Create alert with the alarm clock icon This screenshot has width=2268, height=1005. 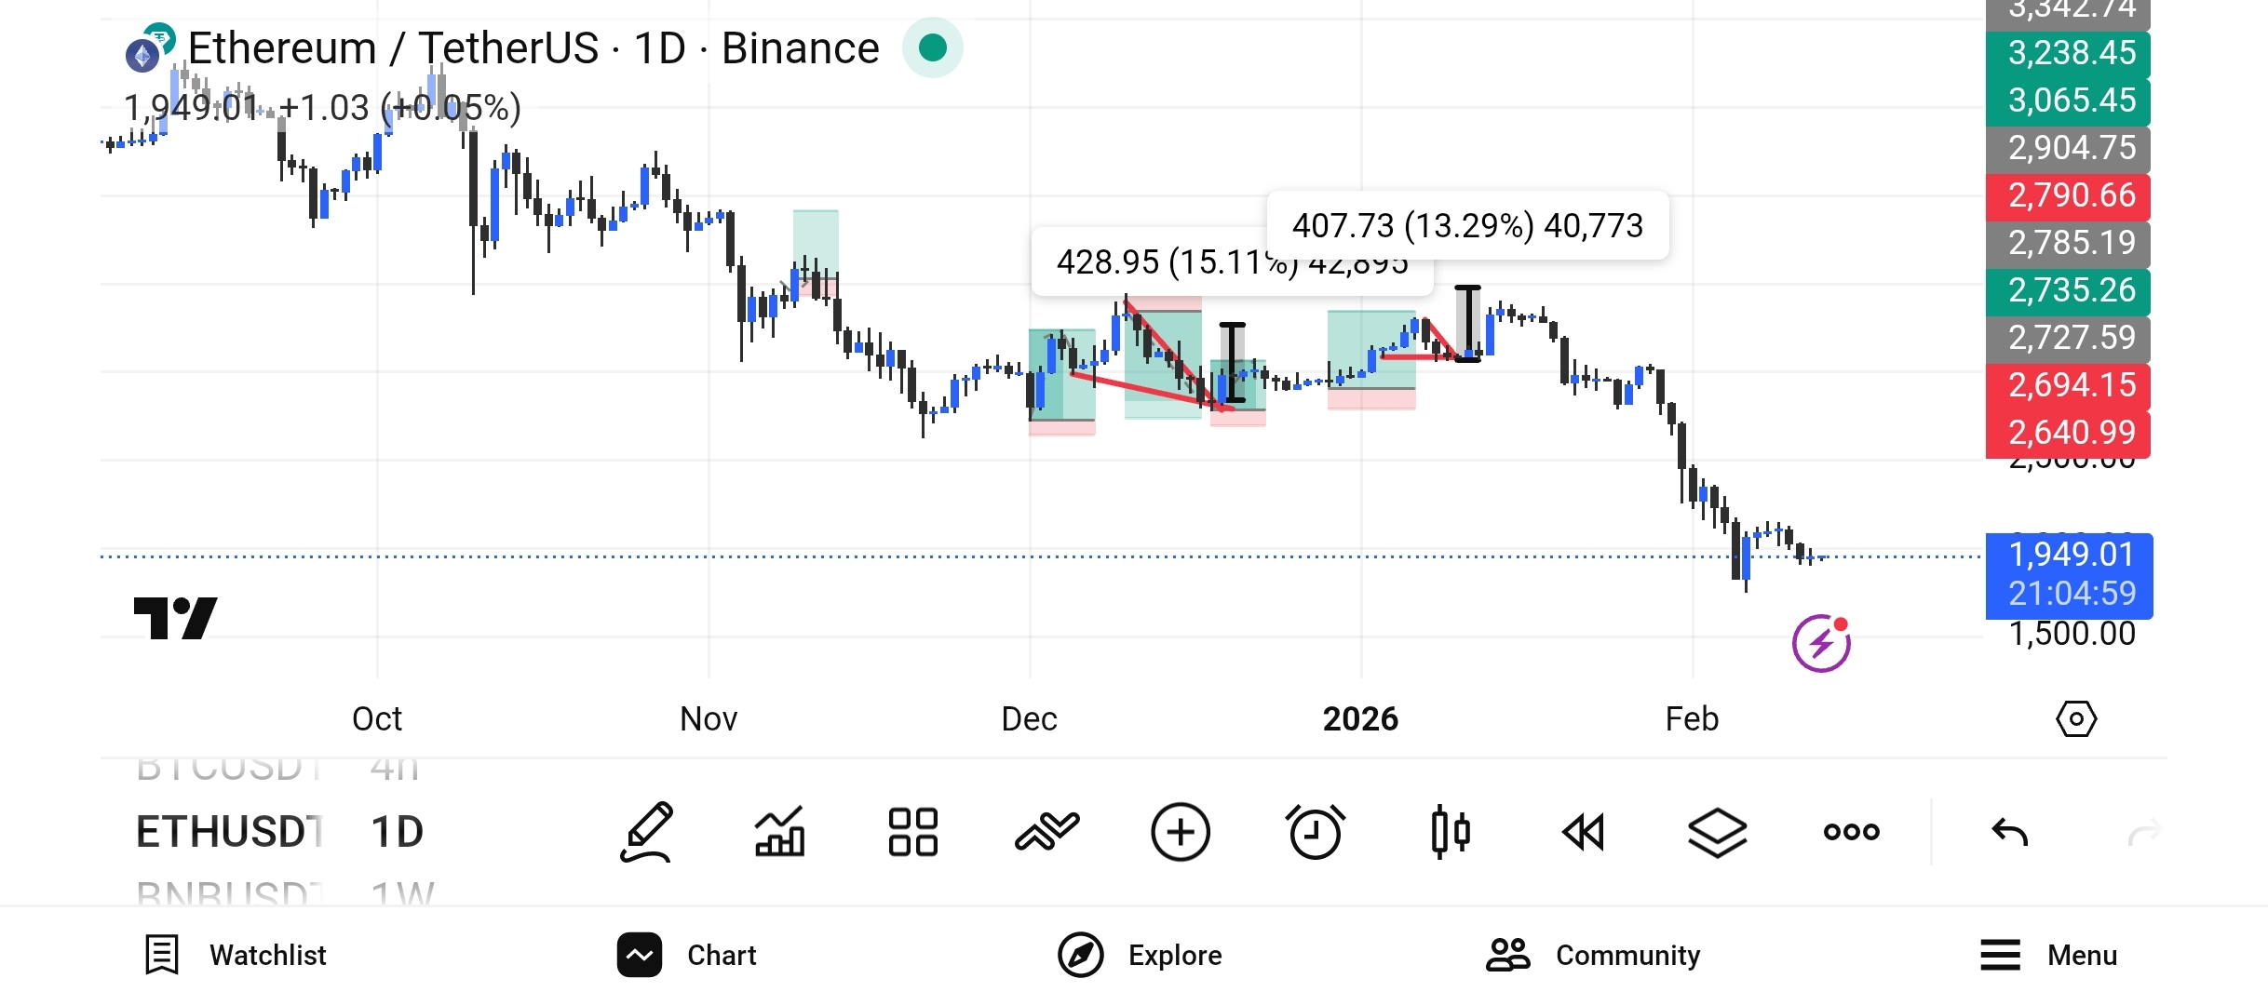click(x=1315, y=831)
